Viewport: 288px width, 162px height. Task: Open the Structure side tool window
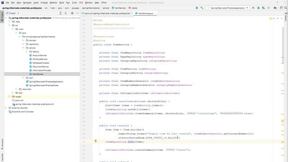click(x=2, y=144)
